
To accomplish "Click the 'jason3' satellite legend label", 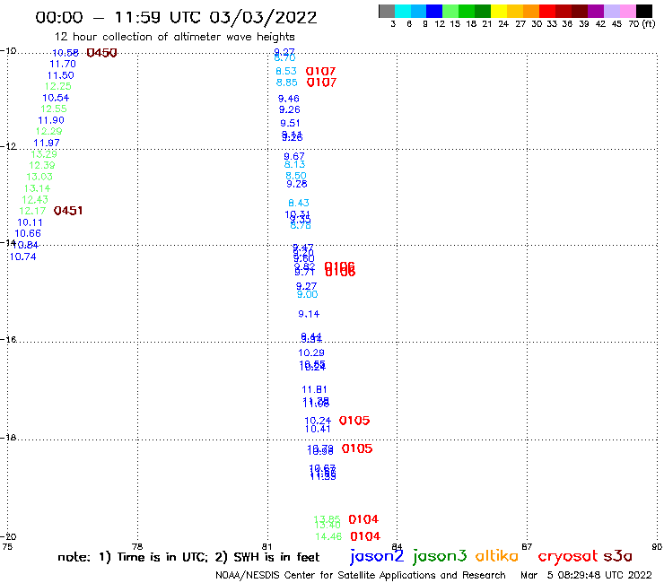I will coord(440,556).
